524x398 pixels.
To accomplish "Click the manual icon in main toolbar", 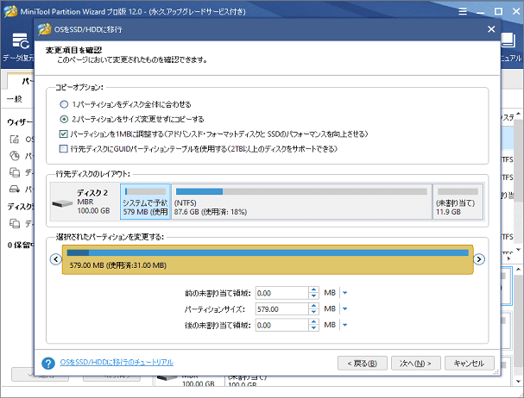I will (x=508, y=41).
